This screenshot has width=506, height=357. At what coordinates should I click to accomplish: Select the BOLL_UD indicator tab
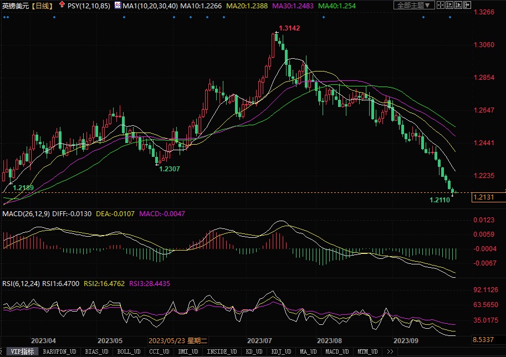[x=129, y=351]
